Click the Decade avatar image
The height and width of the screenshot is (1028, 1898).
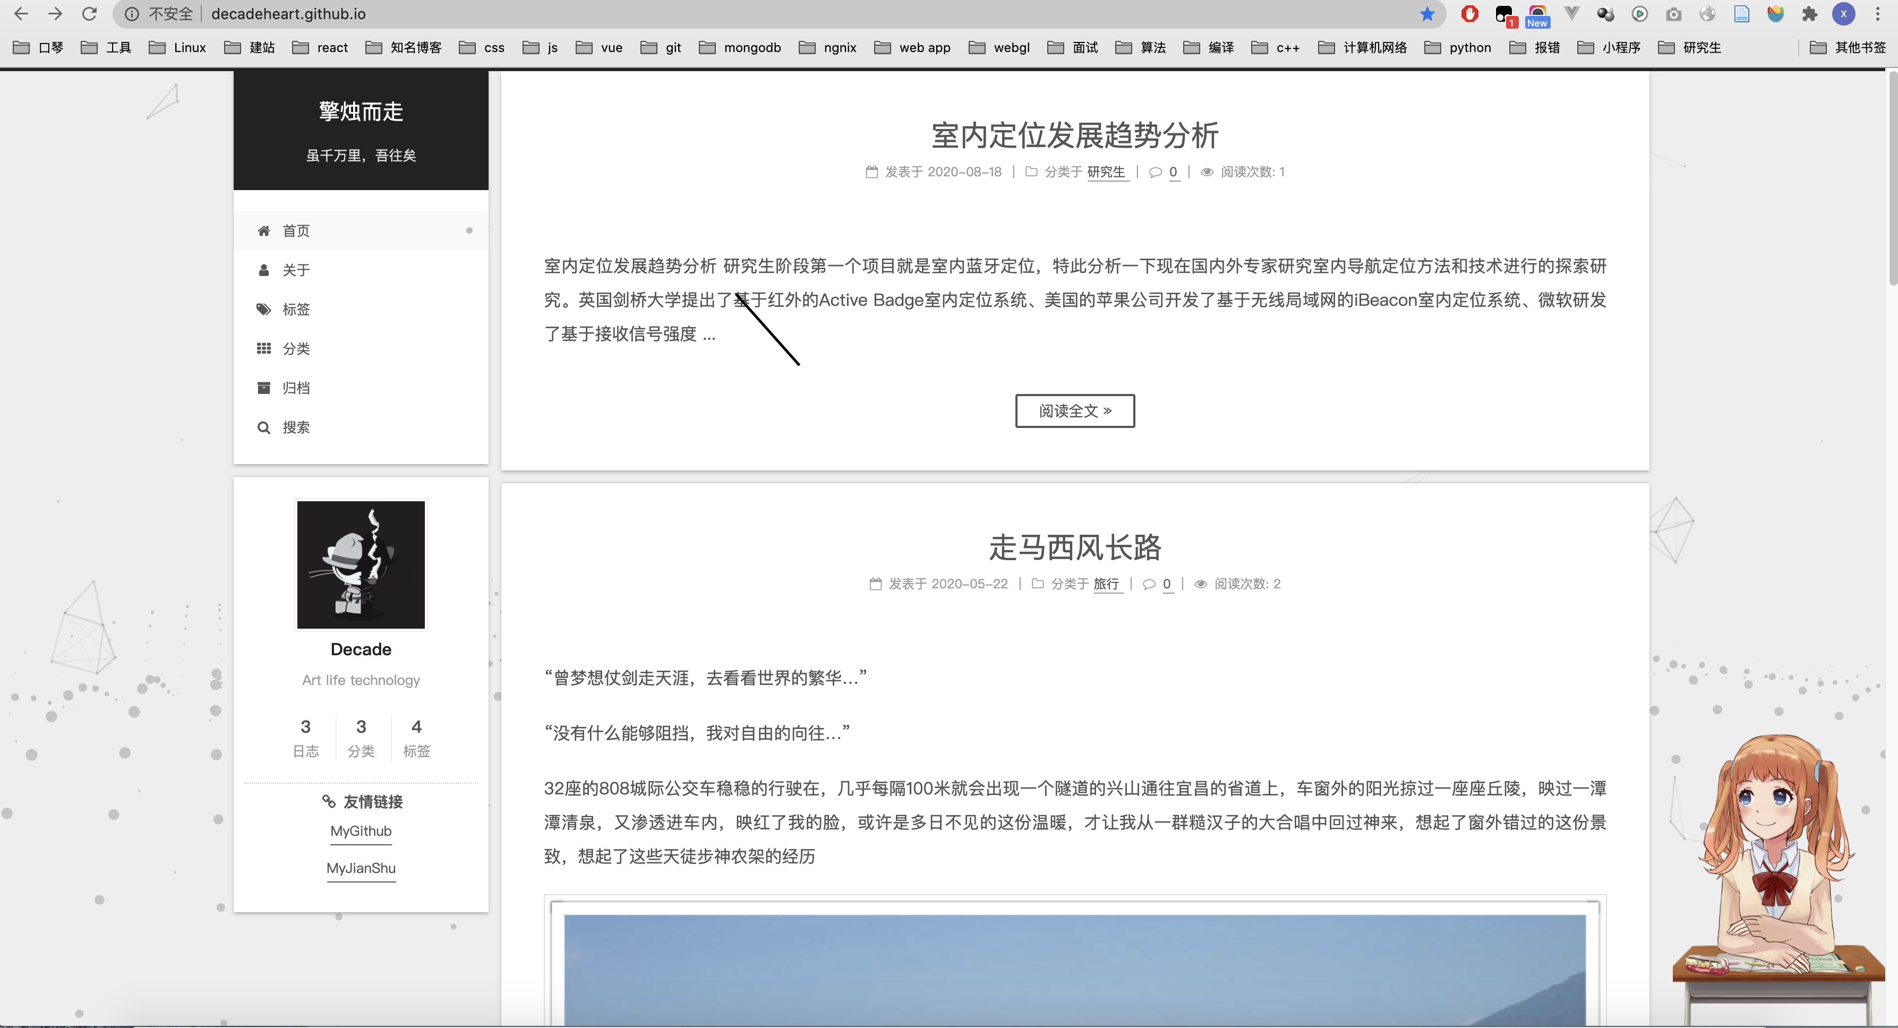(x=361, y=564)
